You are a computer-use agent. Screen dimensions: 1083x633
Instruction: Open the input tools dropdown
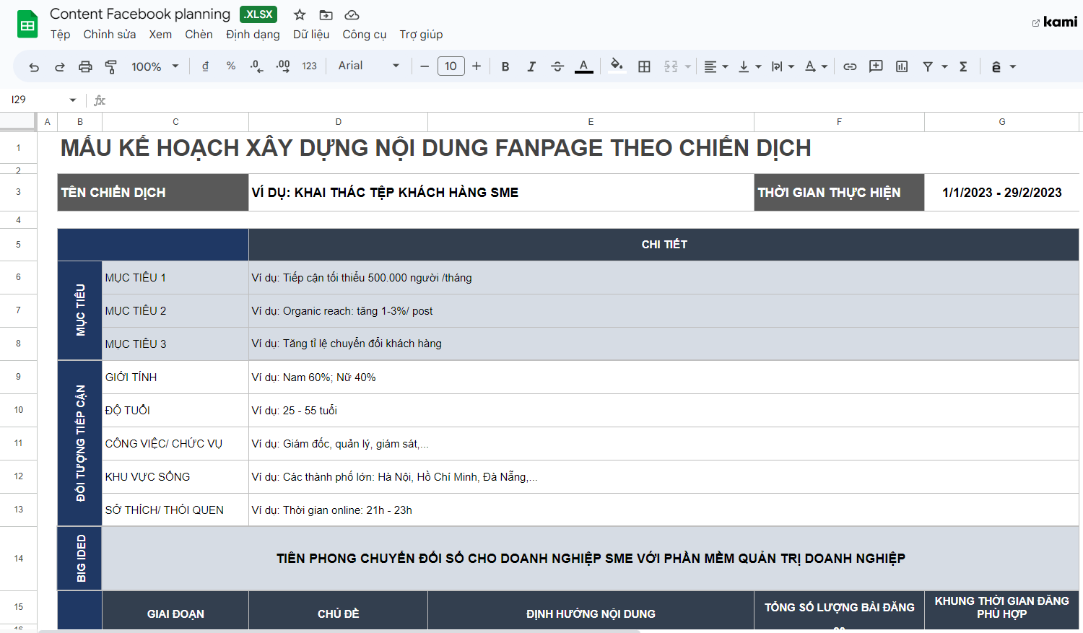pyautogui.click(x=1003, y=66)
